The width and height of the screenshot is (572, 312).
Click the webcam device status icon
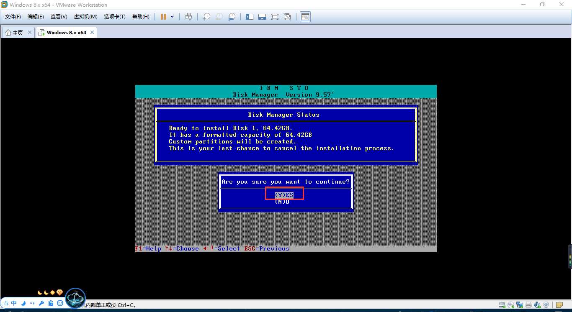coord(546,305)
